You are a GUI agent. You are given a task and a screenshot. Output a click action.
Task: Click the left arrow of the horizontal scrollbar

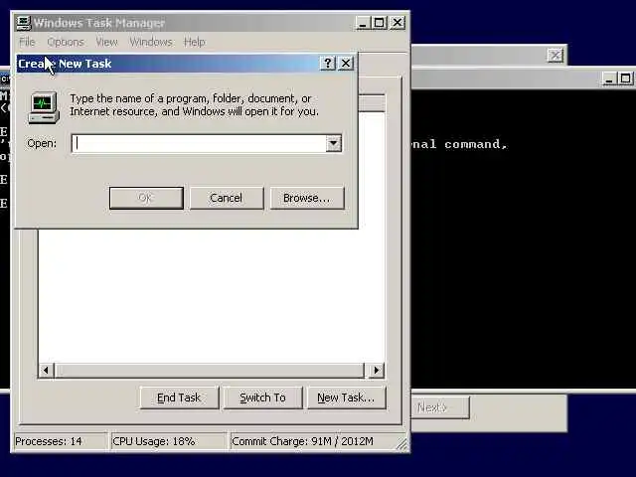click(46, 370)
